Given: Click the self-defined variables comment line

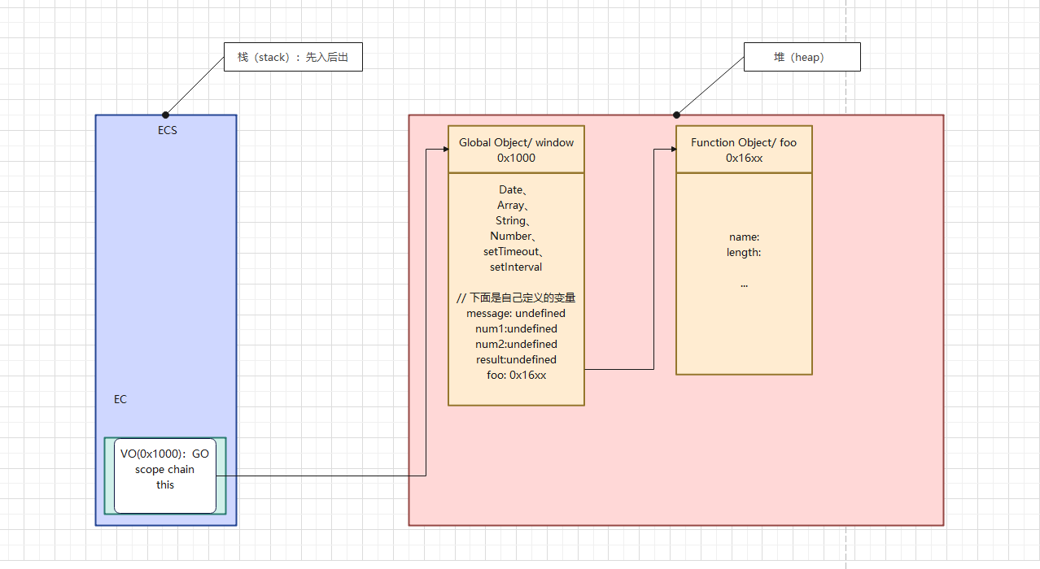Looking at the screenshot, I should (x=516, y=298).
